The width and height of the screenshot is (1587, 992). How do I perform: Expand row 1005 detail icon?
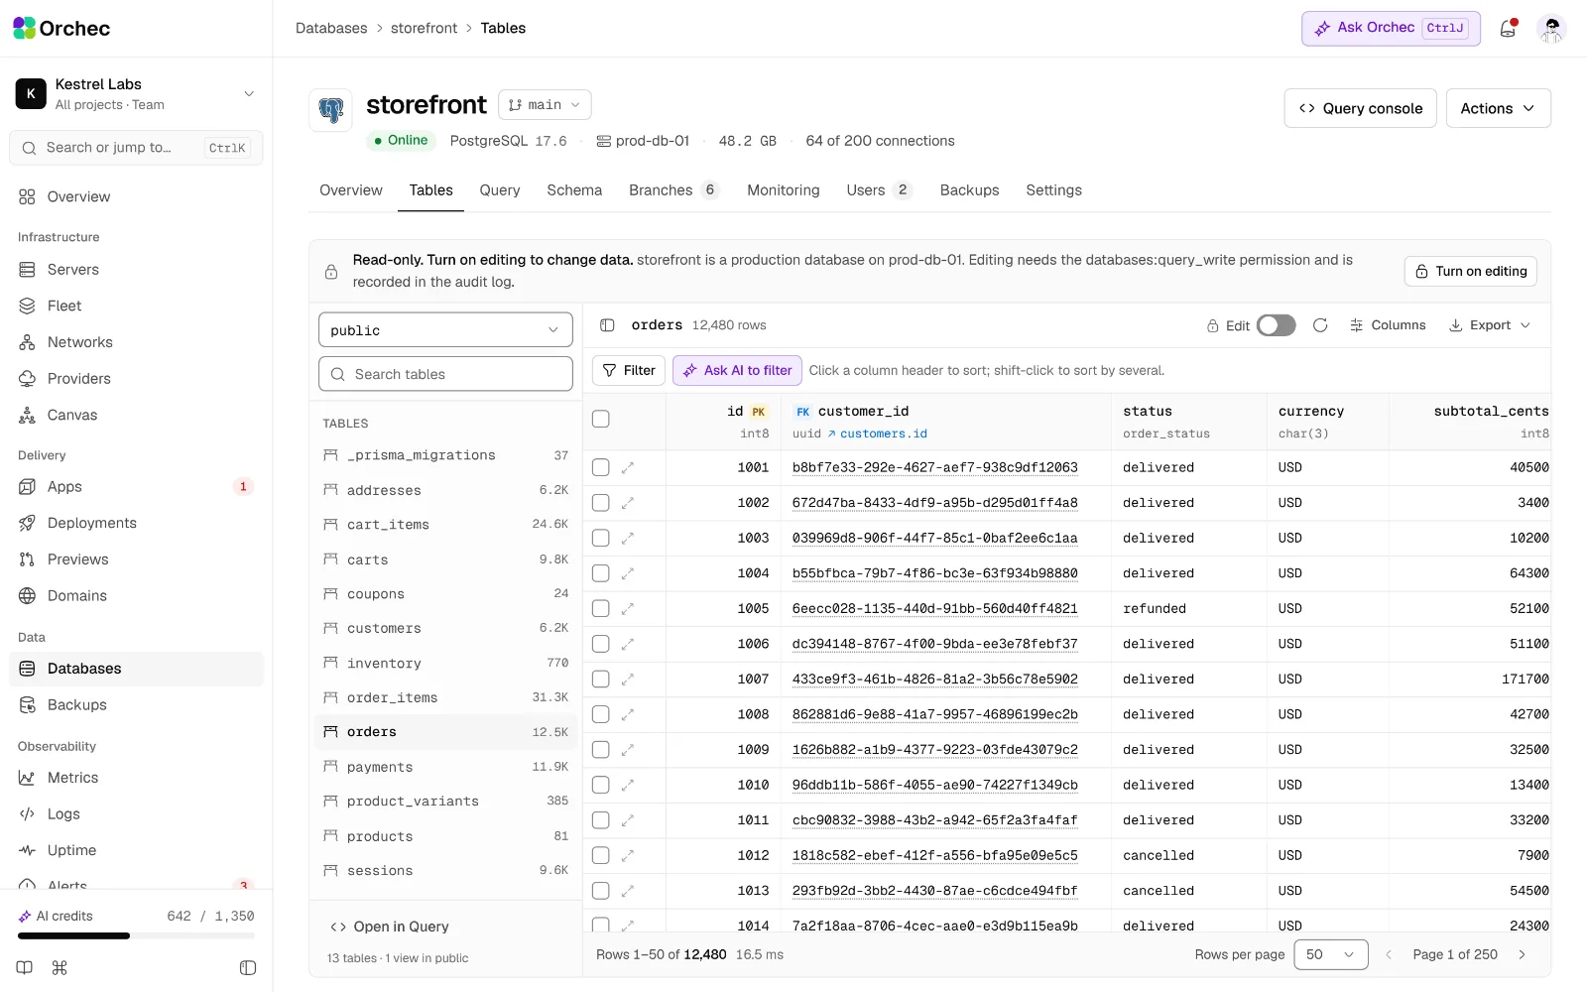[x=628, y=609]
